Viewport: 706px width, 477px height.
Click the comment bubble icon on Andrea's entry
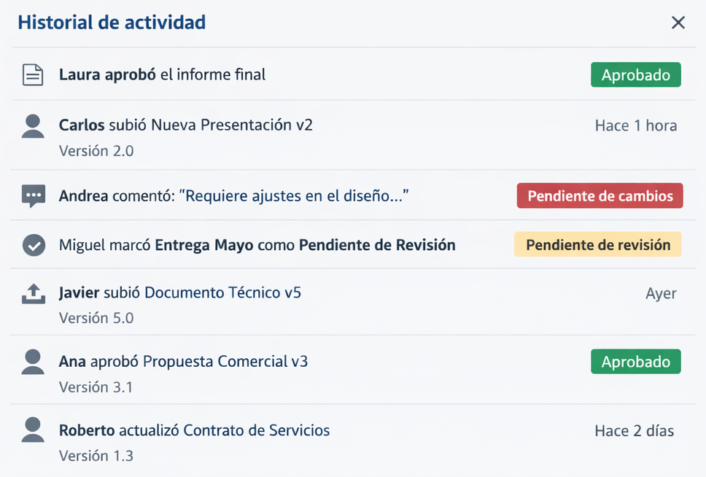(x=32, y=195)
